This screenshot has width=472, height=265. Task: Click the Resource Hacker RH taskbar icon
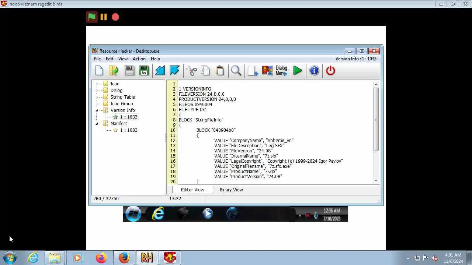tap(147, 258)
